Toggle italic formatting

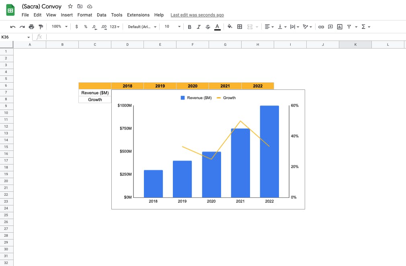[x=199, y=26]
